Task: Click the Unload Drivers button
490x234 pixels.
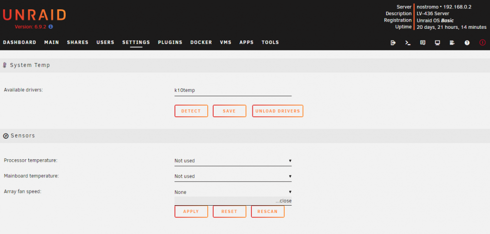Action: [277, 111]
